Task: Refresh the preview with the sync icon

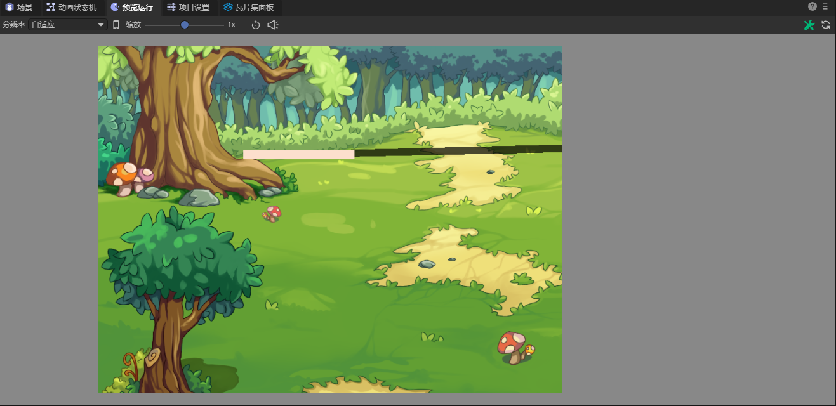Action: click(x=826, y=25)
